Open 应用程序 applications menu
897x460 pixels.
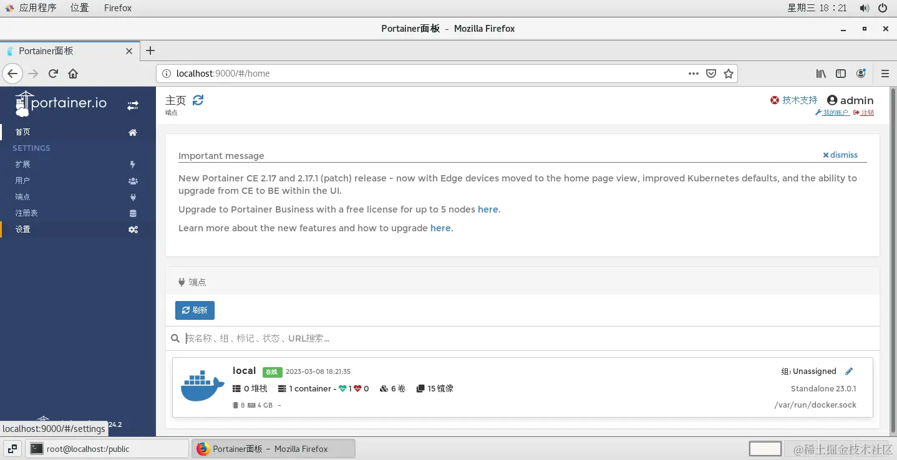tap(31, 8)
